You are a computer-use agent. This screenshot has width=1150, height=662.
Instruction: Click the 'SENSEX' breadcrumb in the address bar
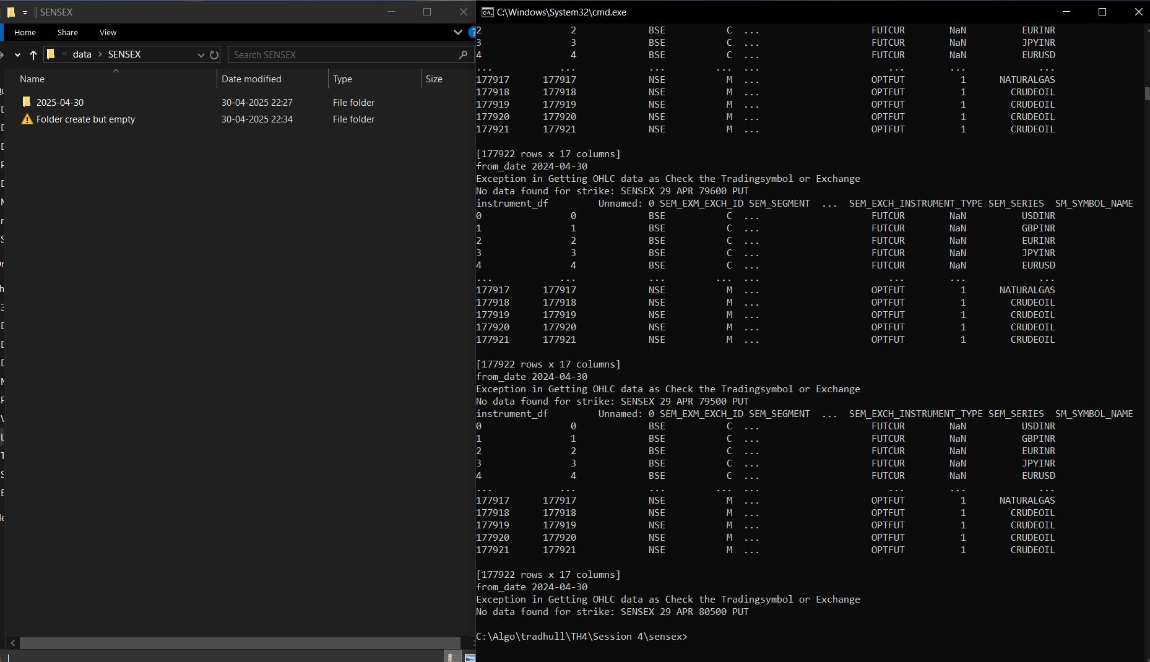point(124,54)
